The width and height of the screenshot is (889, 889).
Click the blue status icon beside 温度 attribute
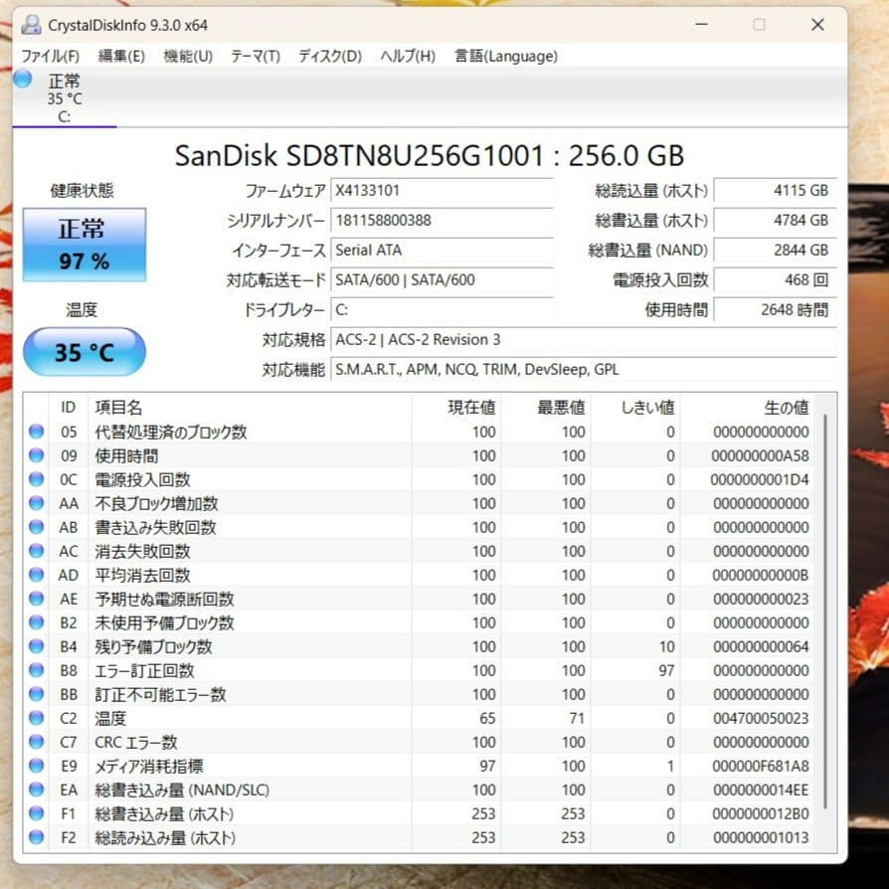[x=36, y=718]
